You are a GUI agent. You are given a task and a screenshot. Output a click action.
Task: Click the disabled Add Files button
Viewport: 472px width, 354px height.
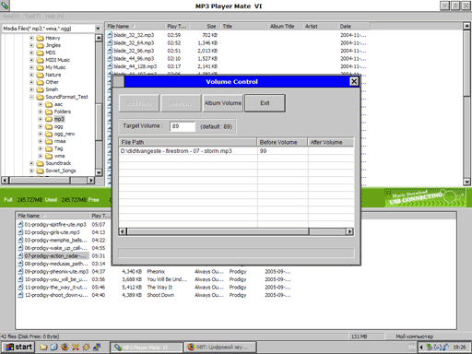139,103
